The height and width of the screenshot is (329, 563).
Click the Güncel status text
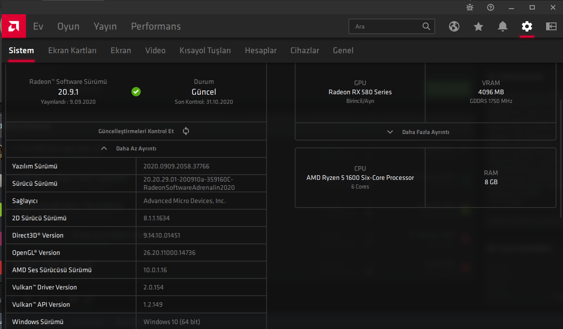204,92
